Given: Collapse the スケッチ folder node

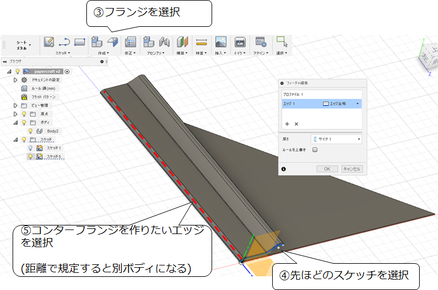Looking at the screenshot, I should pyautogui.click(x=15, y=140).
